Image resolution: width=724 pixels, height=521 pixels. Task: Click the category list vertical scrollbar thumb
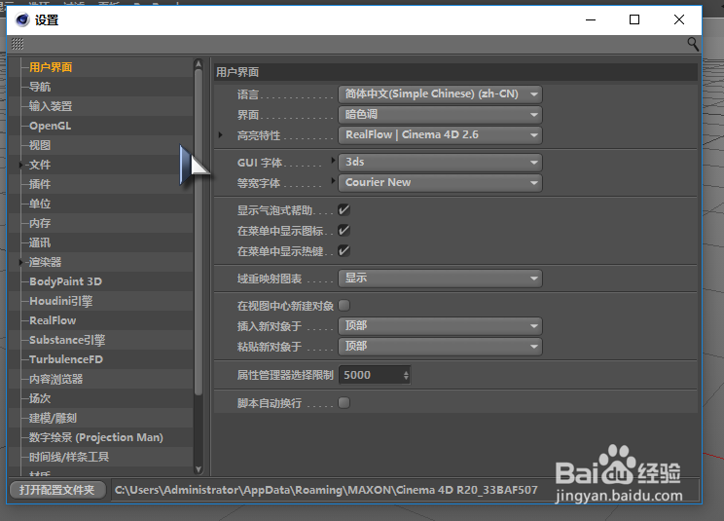[x=199, y=233]
